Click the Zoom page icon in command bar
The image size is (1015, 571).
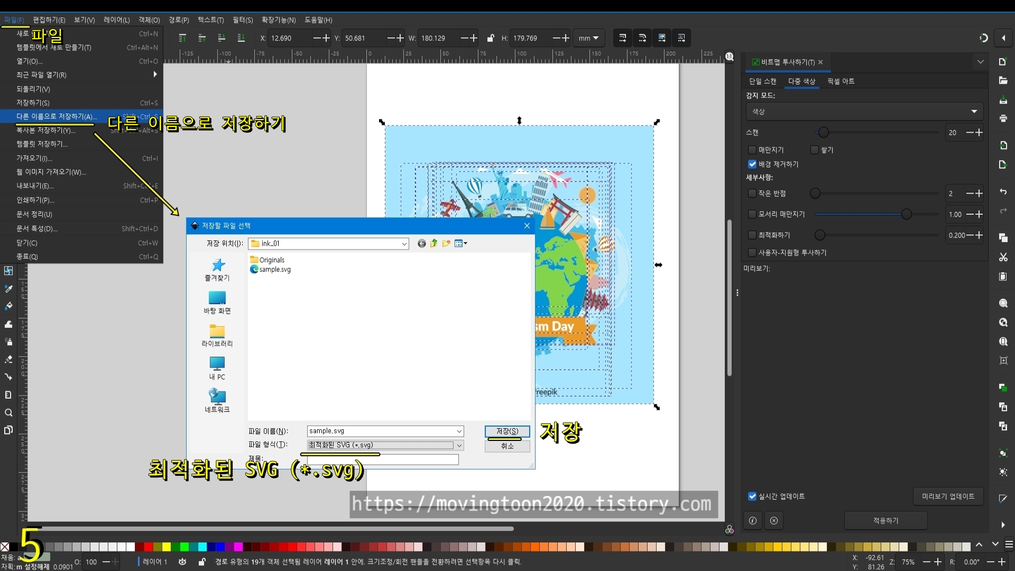[1003, 342]
